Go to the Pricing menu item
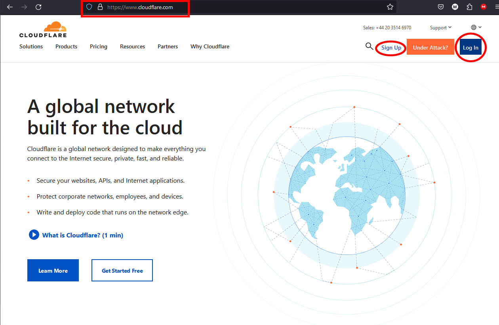Screen dimensions: 499x325 99,46
